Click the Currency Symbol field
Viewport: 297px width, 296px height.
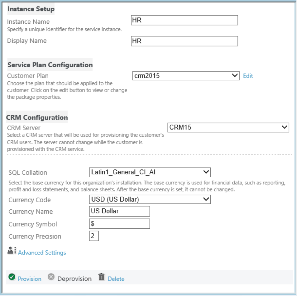point(119,224)
